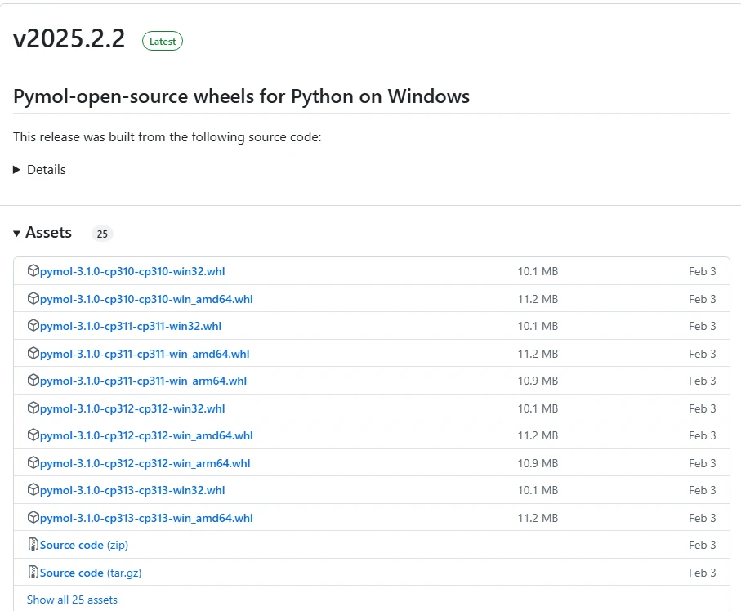Download pymol-3.1.0-cp311-cp311-win_amd64.whl
Screen dimensions: 741x611
tap(145, 354)
